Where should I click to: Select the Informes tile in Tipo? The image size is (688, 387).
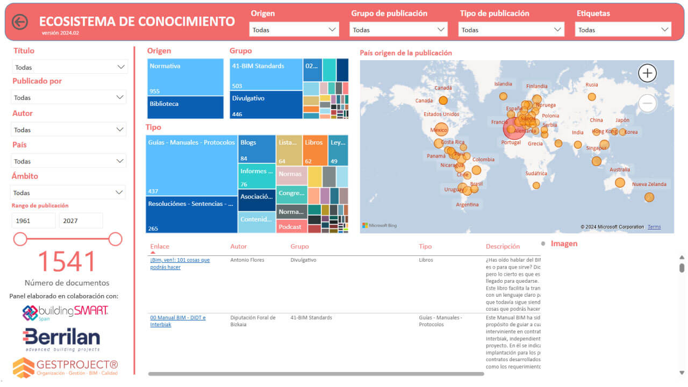tap(257, 176)
